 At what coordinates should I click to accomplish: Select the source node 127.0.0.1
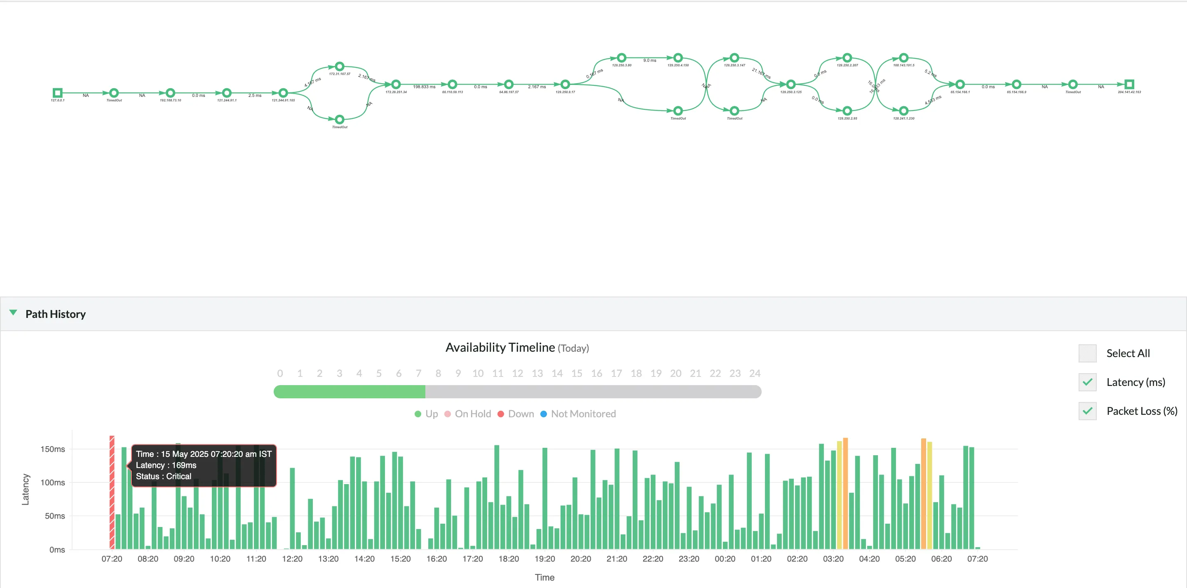click(58, 92)
